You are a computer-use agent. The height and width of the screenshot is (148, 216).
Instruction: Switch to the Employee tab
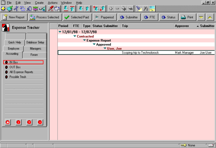click(x=13, y=49)
